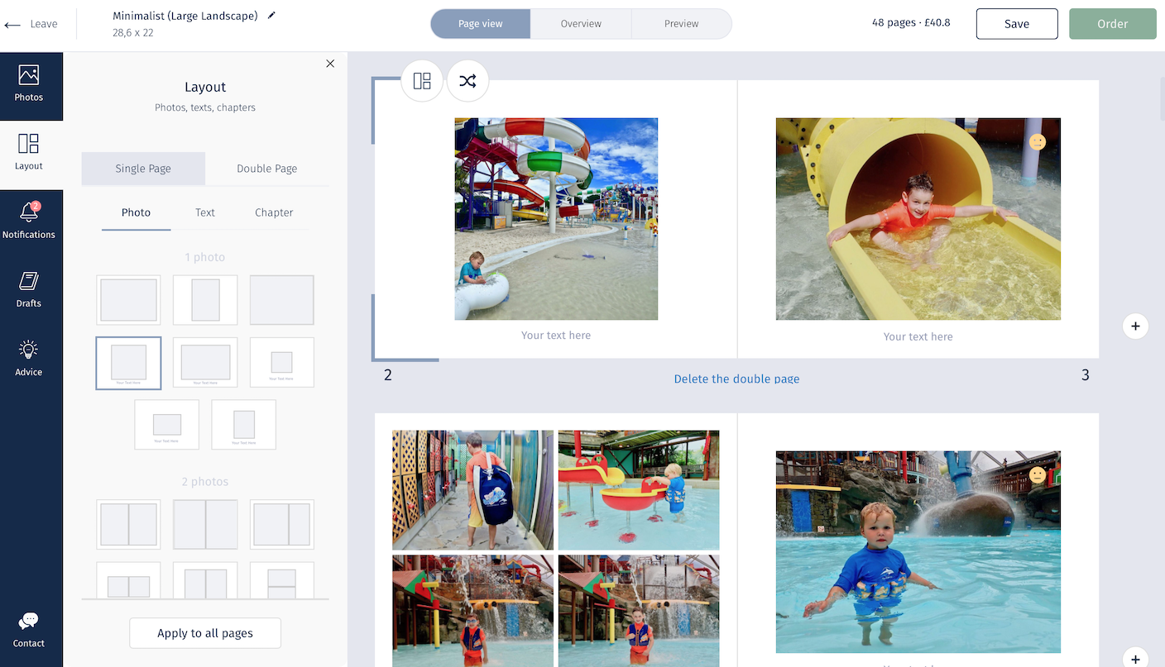Open the Advice lightbulb icon
This screenshot has height=667, width=1165.
click(29, 350)
